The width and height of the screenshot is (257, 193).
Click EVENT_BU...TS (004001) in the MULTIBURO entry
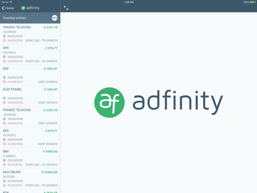(x=41, y=185)
